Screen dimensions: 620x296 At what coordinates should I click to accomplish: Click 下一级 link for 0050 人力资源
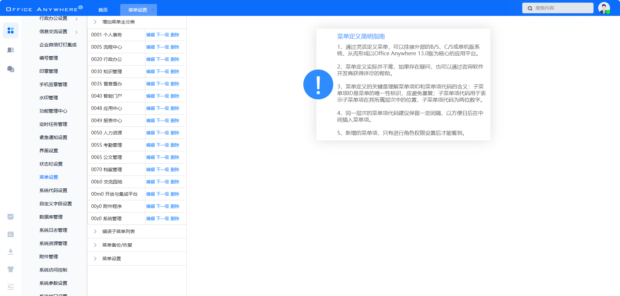(163, 133)
